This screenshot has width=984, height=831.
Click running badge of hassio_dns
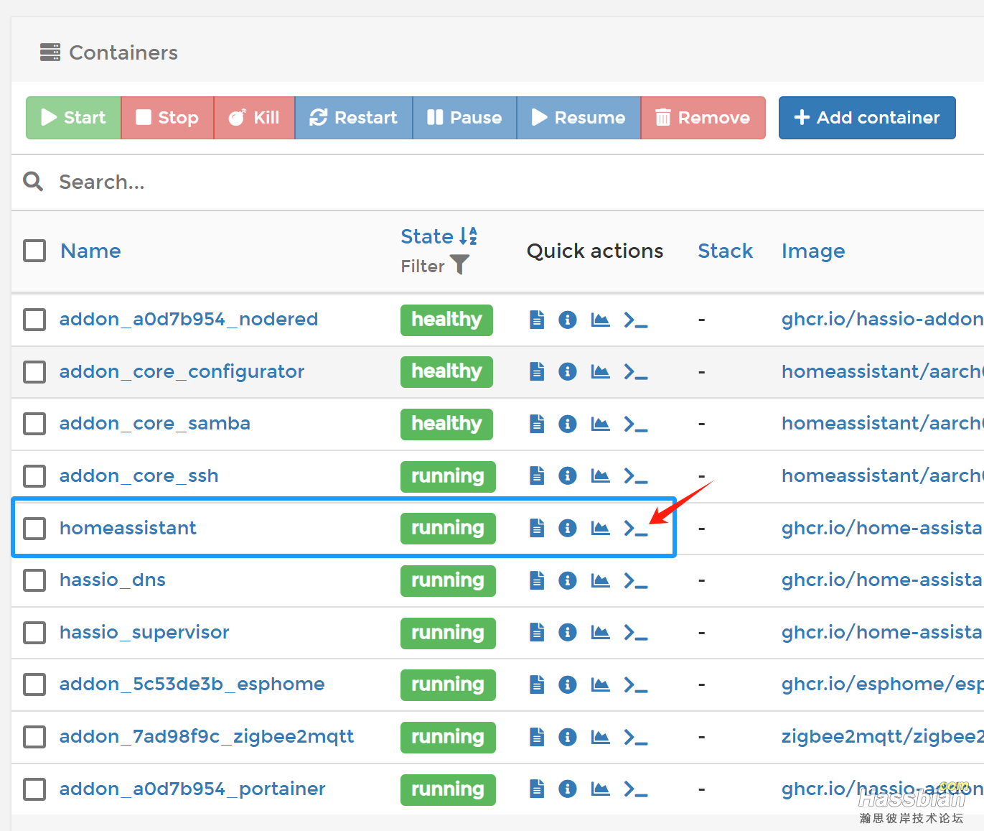coord(448,580)
